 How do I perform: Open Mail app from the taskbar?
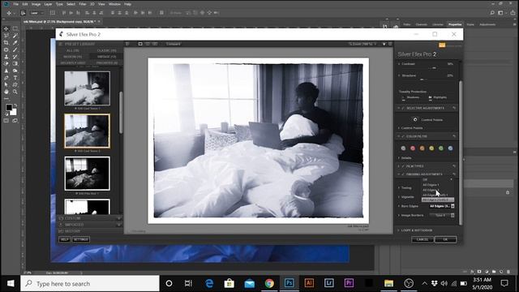pos(249,283)
